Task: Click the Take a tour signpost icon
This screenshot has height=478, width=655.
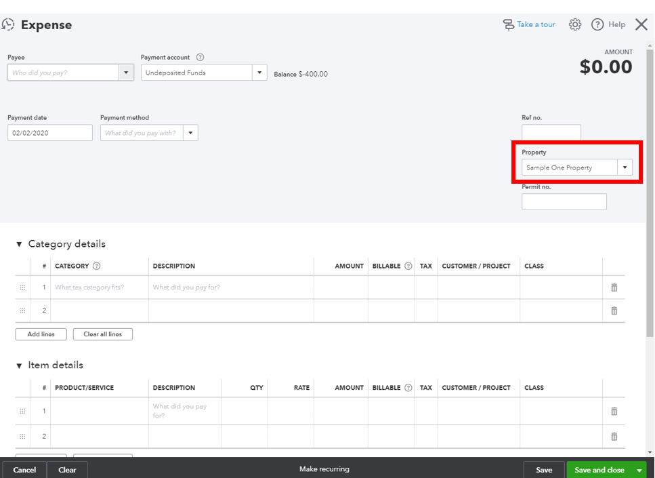Action: (x=508, y=24)
